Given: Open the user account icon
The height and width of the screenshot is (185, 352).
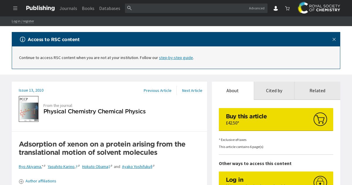Looking at the screenshot, I should click(276, 8).
